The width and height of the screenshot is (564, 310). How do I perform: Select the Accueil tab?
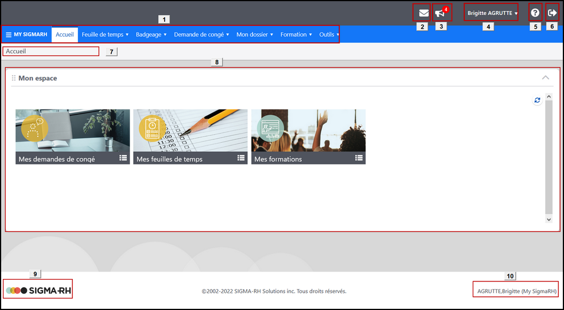tap(64, 34)
